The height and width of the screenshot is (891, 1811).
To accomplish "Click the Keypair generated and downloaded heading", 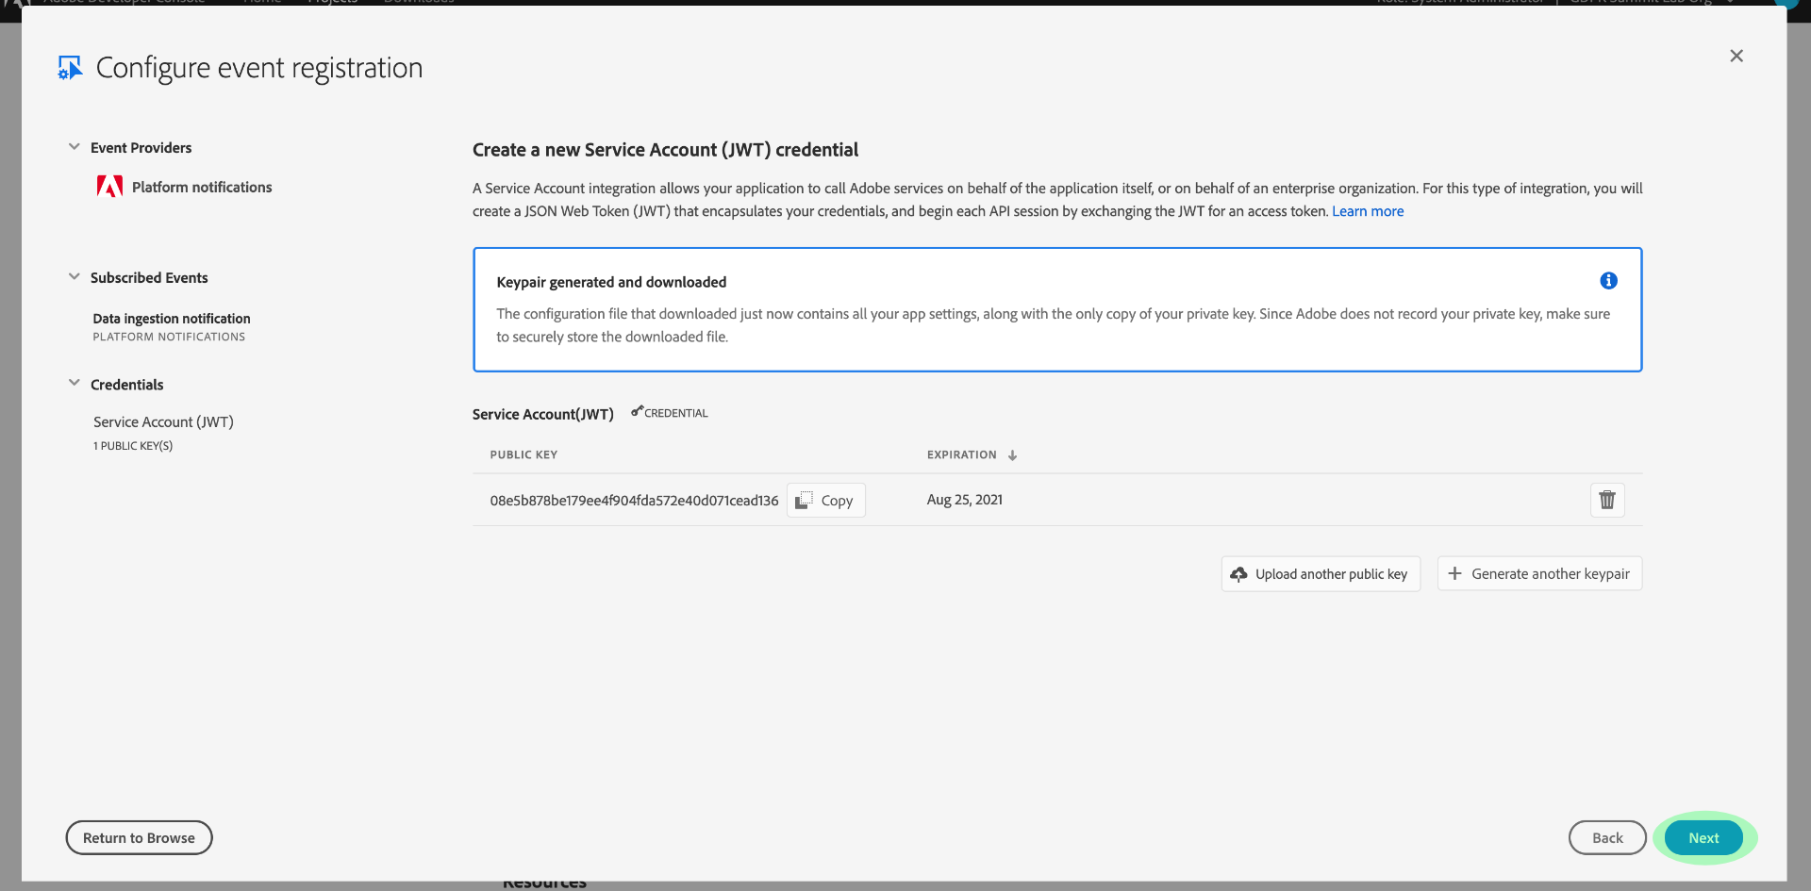I will point(611,282).
